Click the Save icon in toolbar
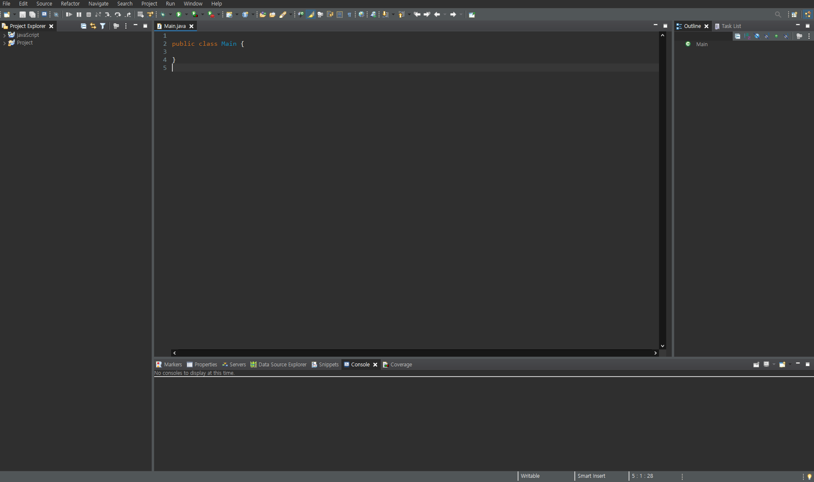Viewport: 814px width, 482px height. point(22,14)
